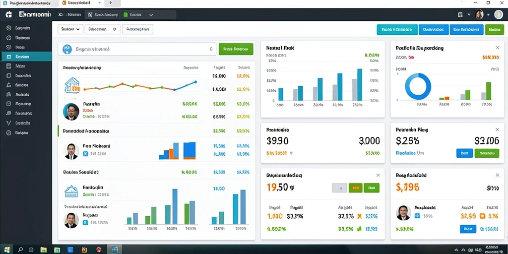
Task: Click the blue donut chart icon
Action: pos(418,86)
